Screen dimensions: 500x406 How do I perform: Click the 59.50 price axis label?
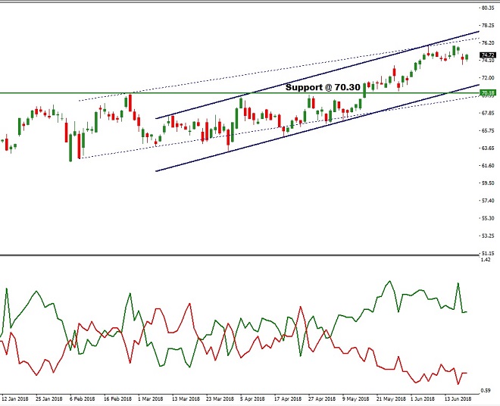488,183
